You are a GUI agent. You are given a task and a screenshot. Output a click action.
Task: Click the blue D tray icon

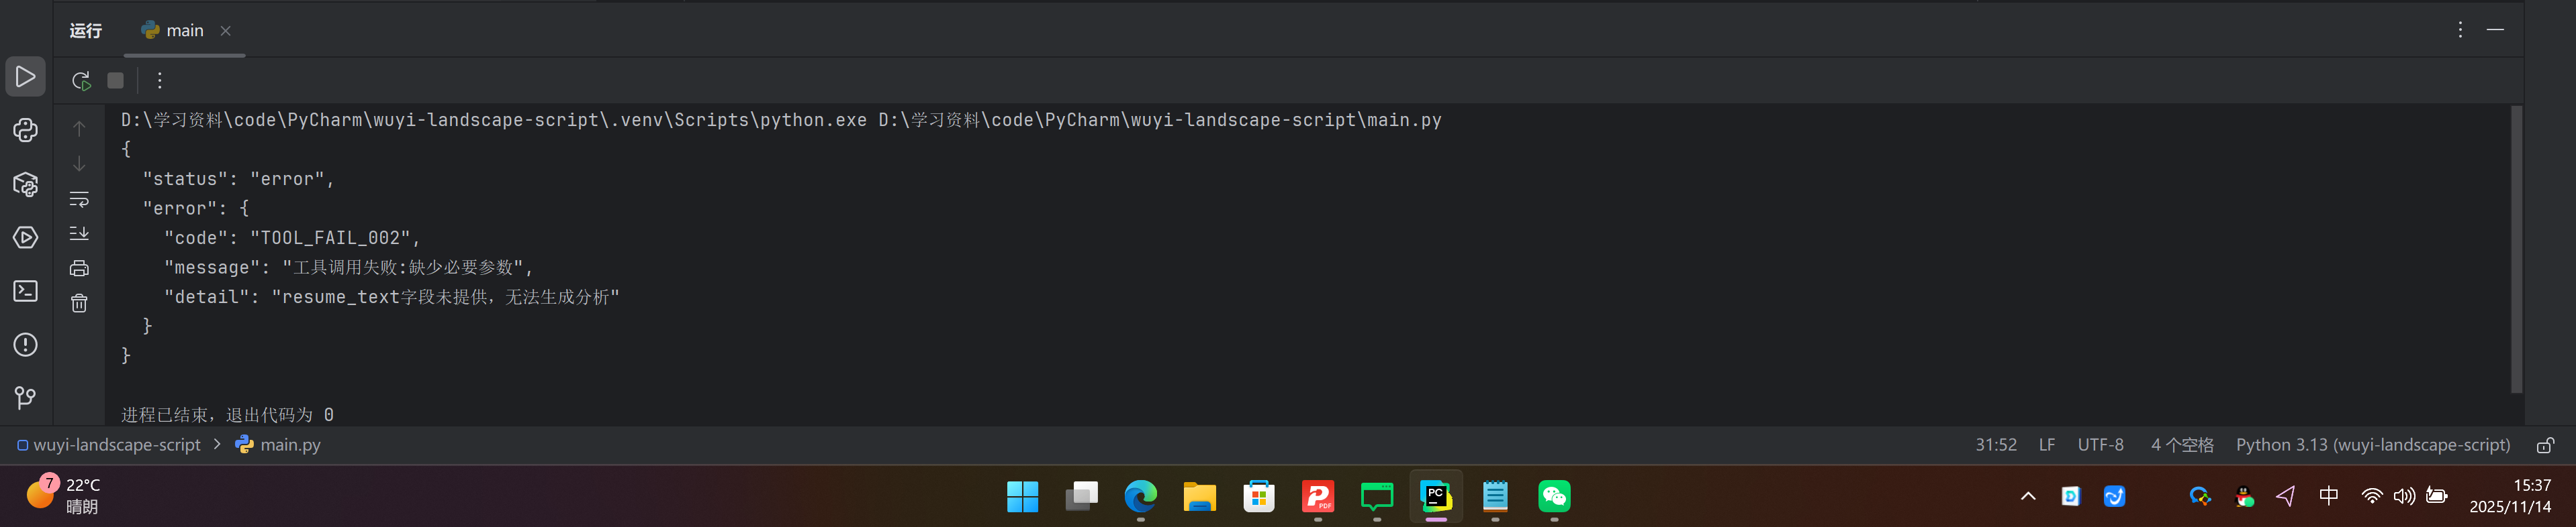pyautogui.click(x=2070, y=496)
